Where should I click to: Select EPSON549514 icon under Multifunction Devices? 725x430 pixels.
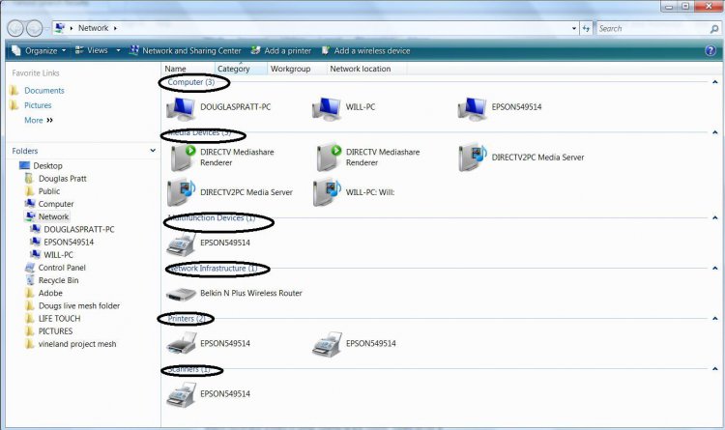pyautogui.click(x=181, y=244)
